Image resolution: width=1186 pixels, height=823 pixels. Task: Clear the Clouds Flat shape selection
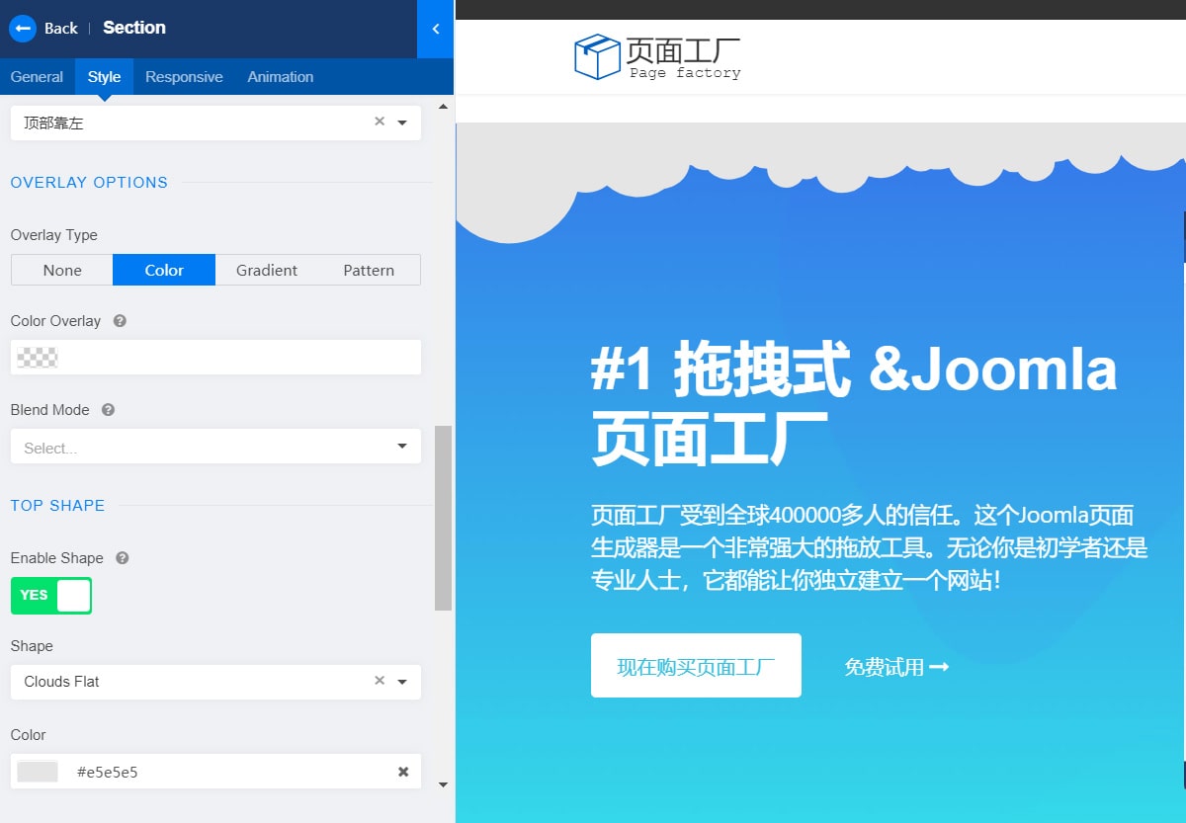[x=380, y=681]
